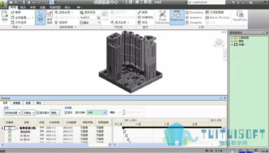269x153 pixels.
Task: Open the display dates (计划) combo box
Action: (97, 112)
